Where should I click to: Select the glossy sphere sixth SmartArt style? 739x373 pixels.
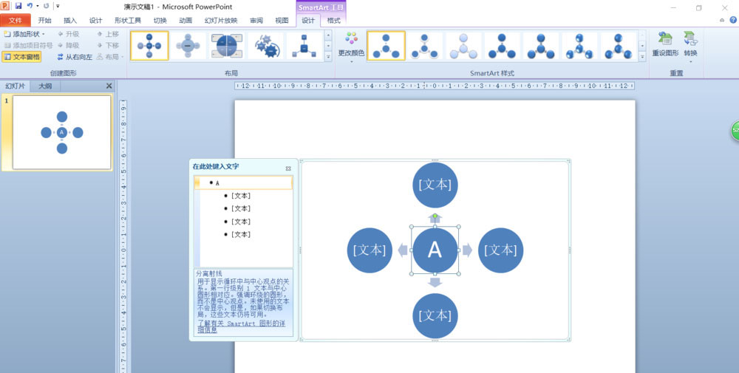click(579, 46)
